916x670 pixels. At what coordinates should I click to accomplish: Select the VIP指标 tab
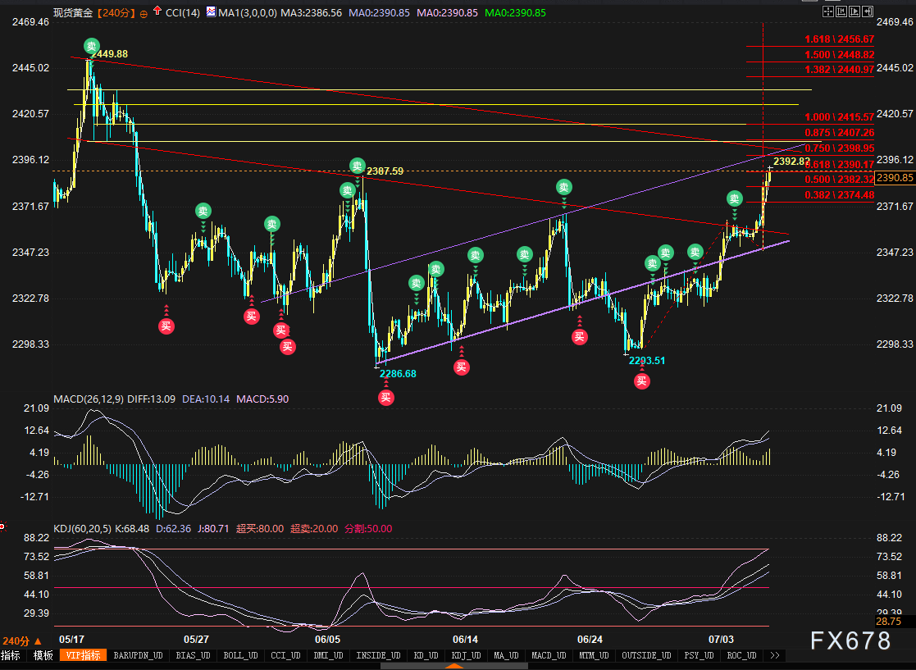83,655
